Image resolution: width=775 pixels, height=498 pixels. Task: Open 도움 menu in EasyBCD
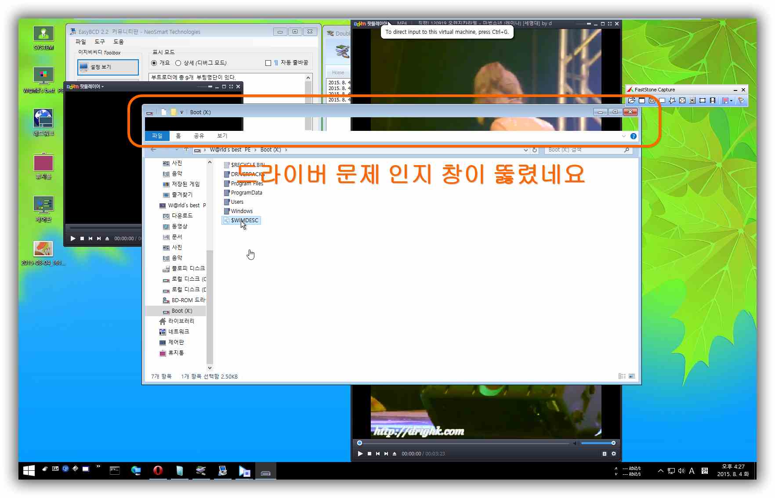pos(119,42)
